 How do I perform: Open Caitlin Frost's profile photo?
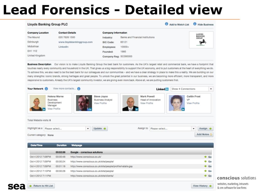[x=177, y=103]
